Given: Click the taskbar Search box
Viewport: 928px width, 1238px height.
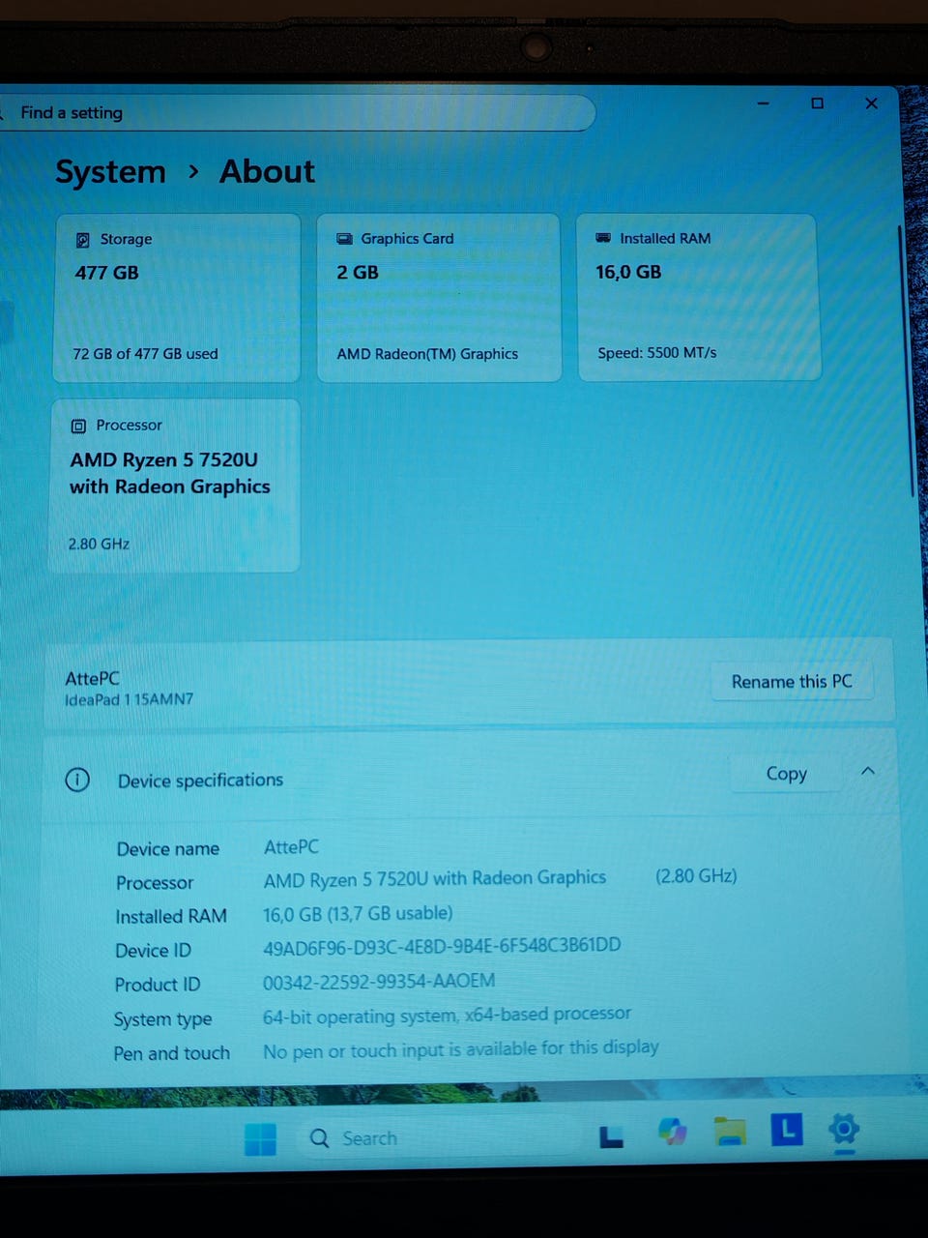Looking at the screenshot, I should [442, 1138].
